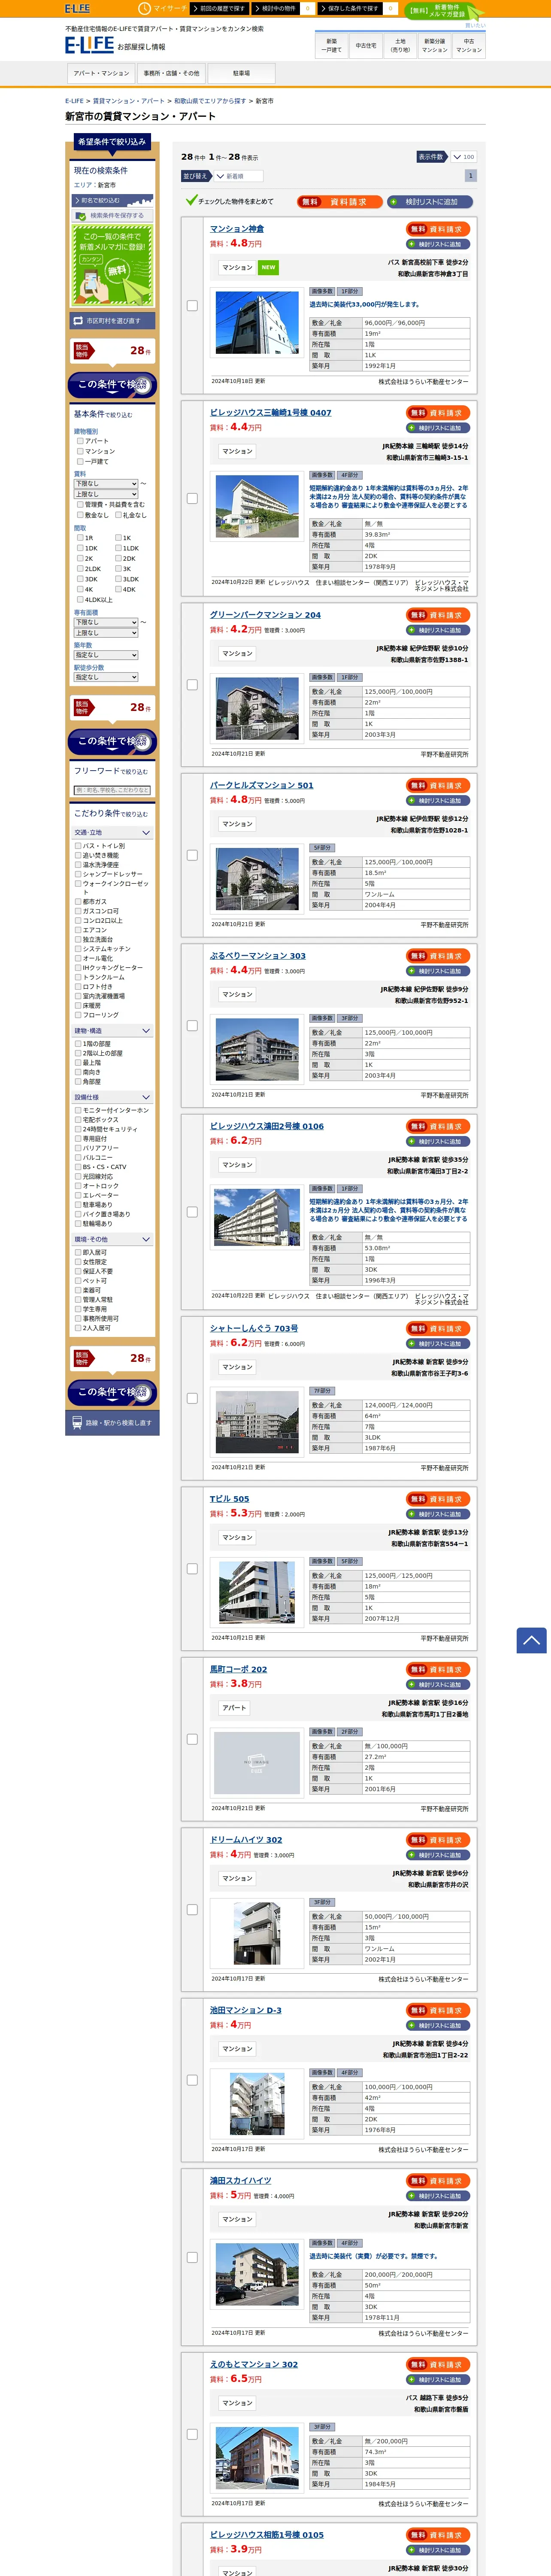Open the rent upper limit dropdown
This screenshot has height=2576, width=551.
click(x=106, y=494)
